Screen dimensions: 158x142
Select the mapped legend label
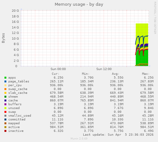coord(14,123)
